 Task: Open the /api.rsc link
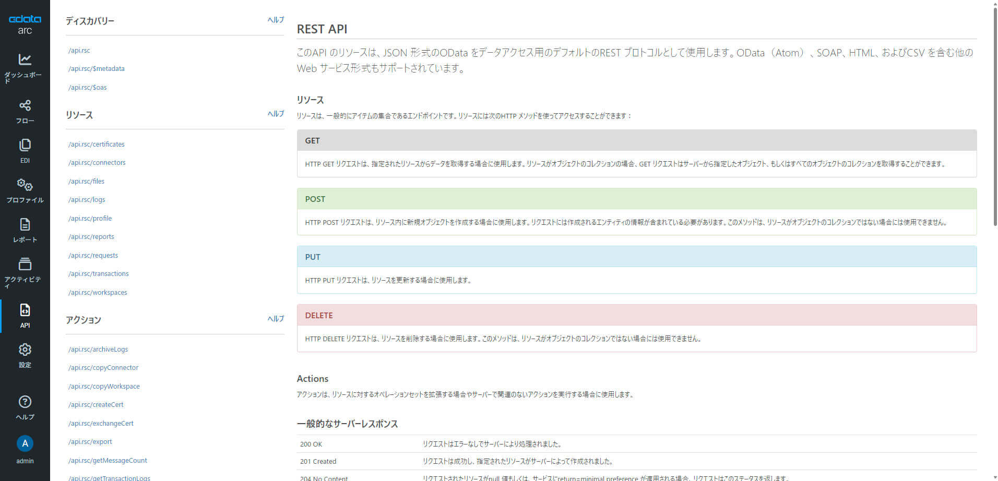tap(79, 51)
